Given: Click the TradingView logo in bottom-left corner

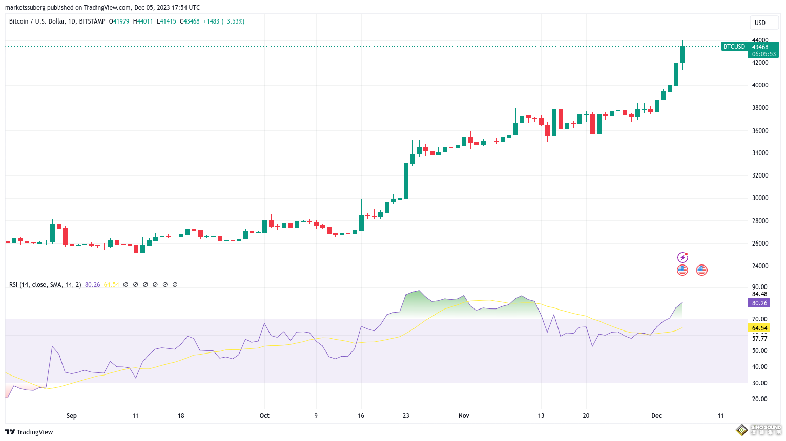Looking at the screenshot, I should [29, 432].
